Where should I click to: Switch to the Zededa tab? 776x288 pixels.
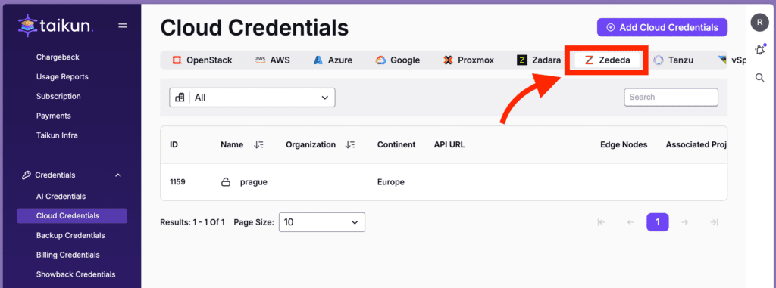(607, 60)
